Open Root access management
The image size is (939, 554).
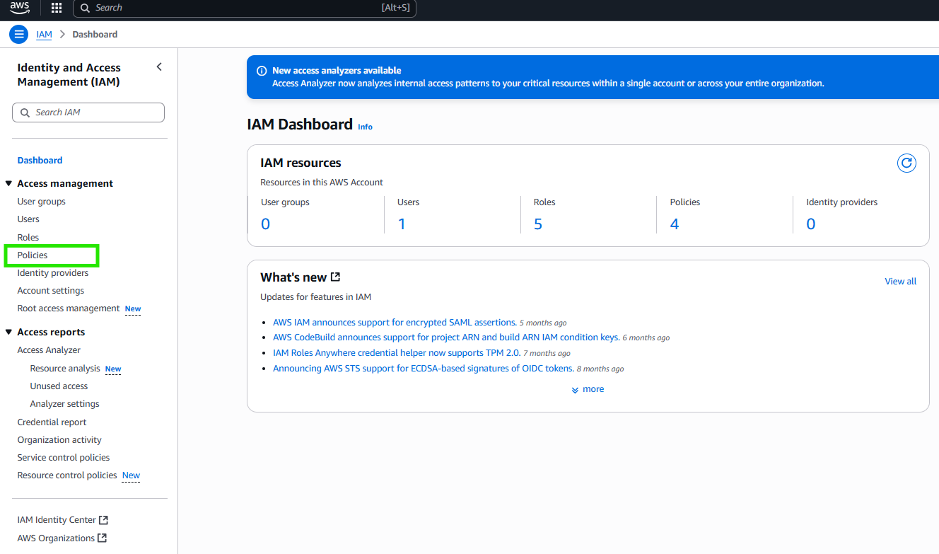[69, 308]
